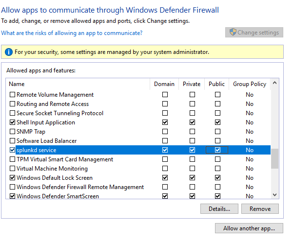293x242 pixels.
Task: Open the Details... dialog
Action: point(219,209)
